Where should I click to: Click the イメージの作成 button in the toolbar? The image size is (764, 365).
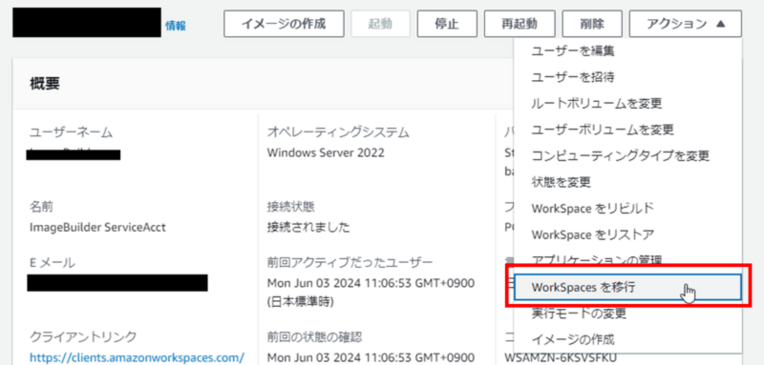[283, 24]
